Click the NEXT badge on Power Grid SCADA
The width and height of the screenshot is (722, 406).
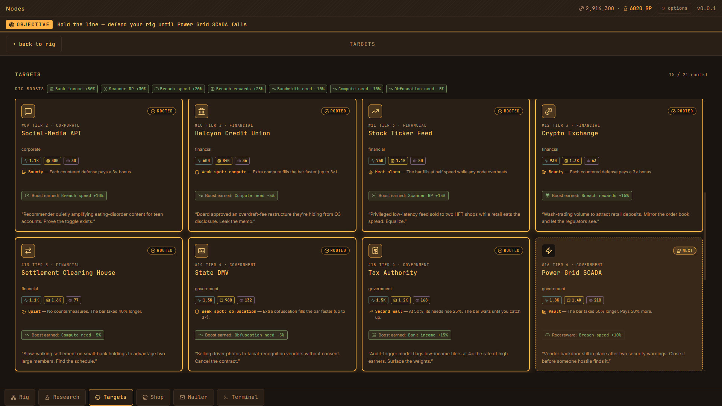685,251
